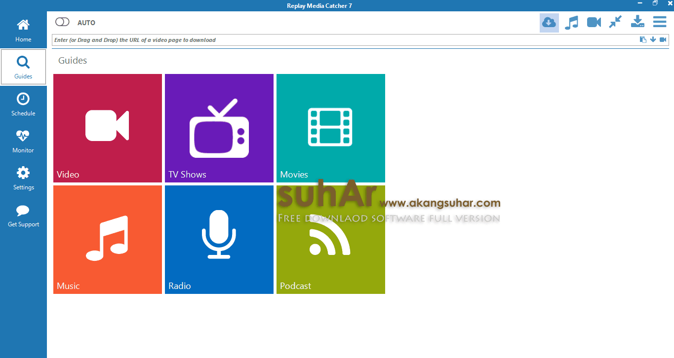Open the cloud download mode icon
The width and height of the screenshot is (674, 358).
[x=549, y=23]
